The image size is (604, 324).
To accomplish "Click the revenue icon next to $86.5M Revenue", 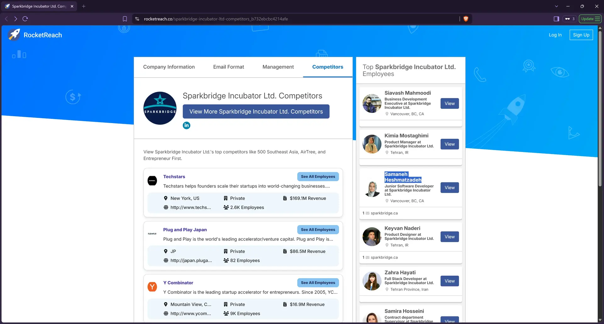I will 285,251.
